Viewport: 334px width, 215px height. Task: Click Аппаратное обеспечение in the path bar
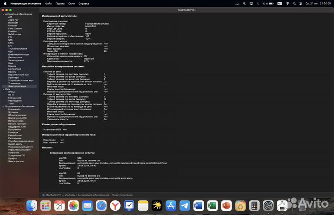click(x=94, y=195)
